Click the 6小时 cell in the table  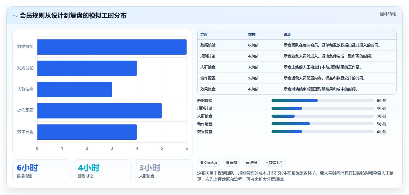[x=253, y=45]
